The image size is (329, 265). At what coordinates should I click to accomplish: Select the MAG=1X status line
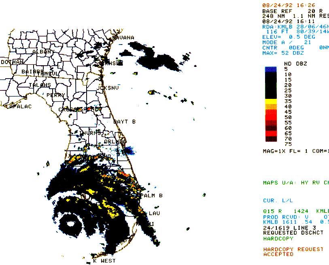296,151
